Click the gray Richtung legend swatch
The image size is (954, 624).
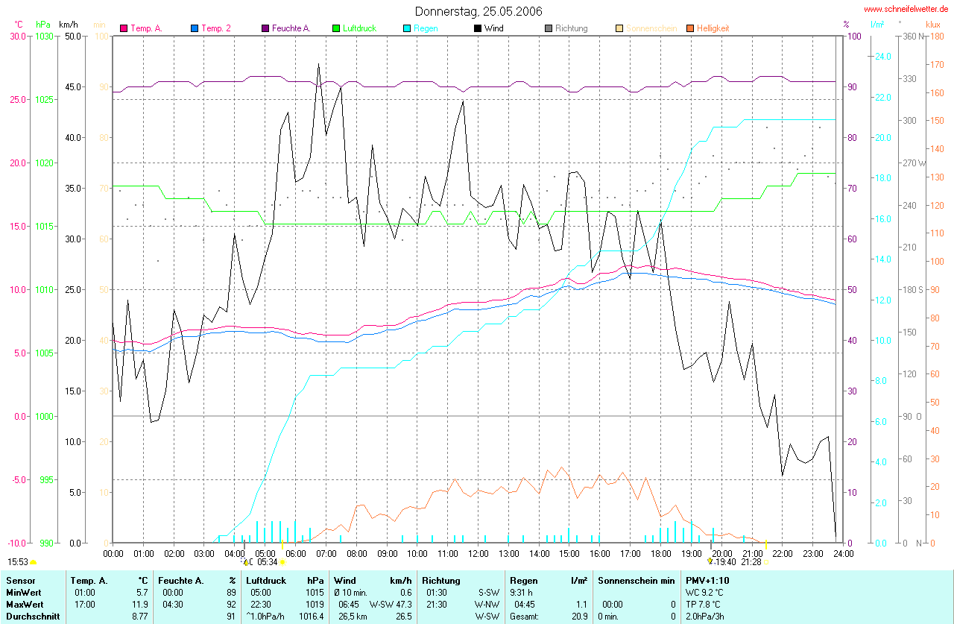point(549,28)
